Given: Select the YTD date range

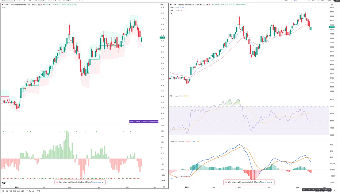Looking at the screenshot, I should tap(22, 191).
